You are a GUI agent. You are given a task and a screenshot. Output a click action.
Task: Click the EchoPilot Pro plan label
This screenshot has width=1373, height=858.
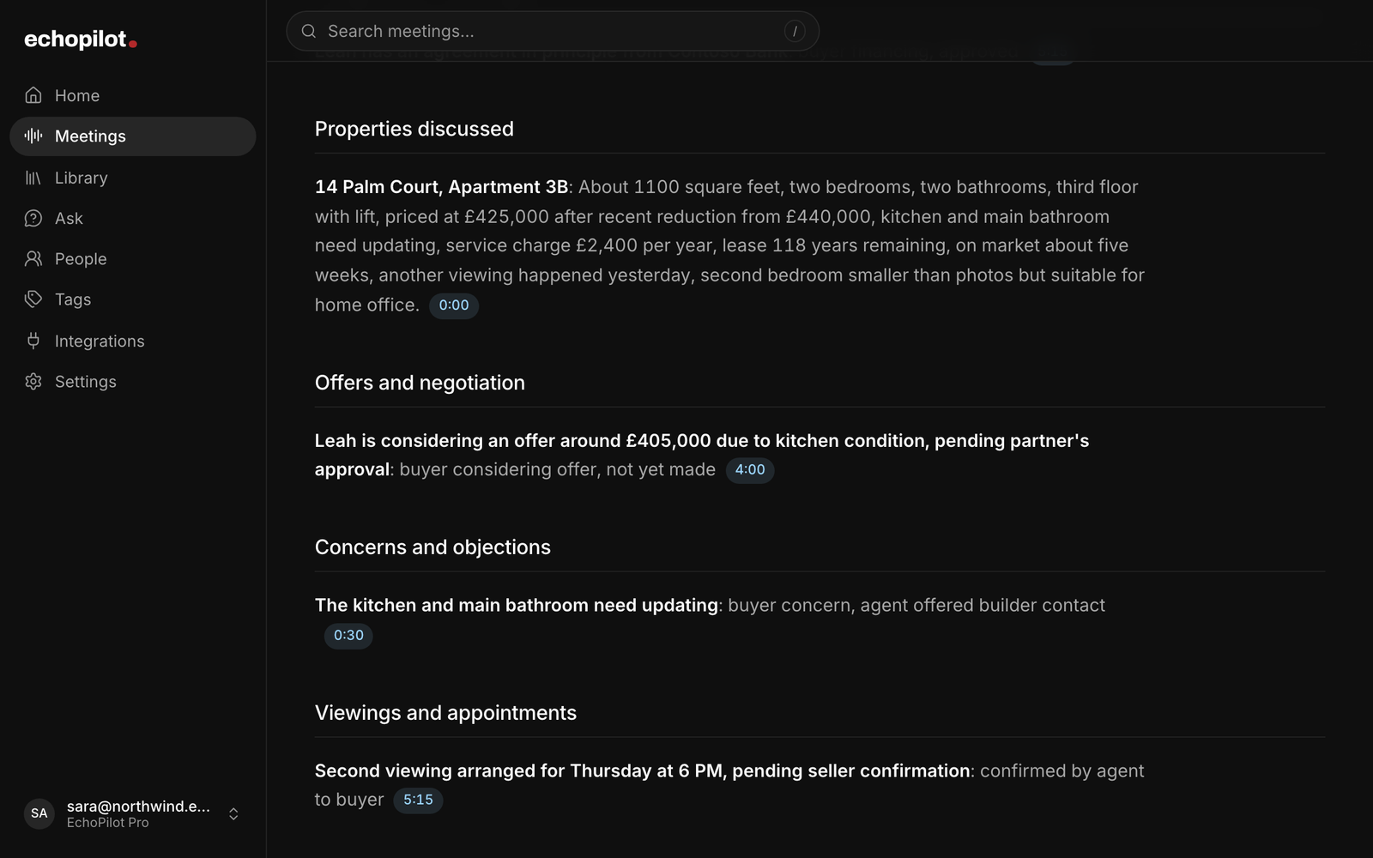pyautogui.click(x=108, y=823)
